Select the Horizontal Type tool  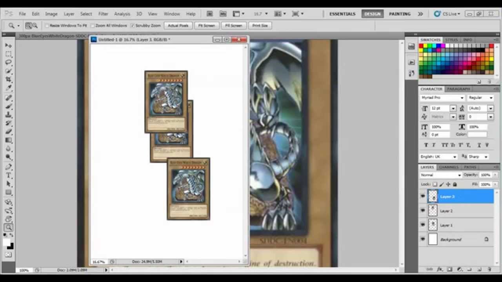tap(8, 175)
